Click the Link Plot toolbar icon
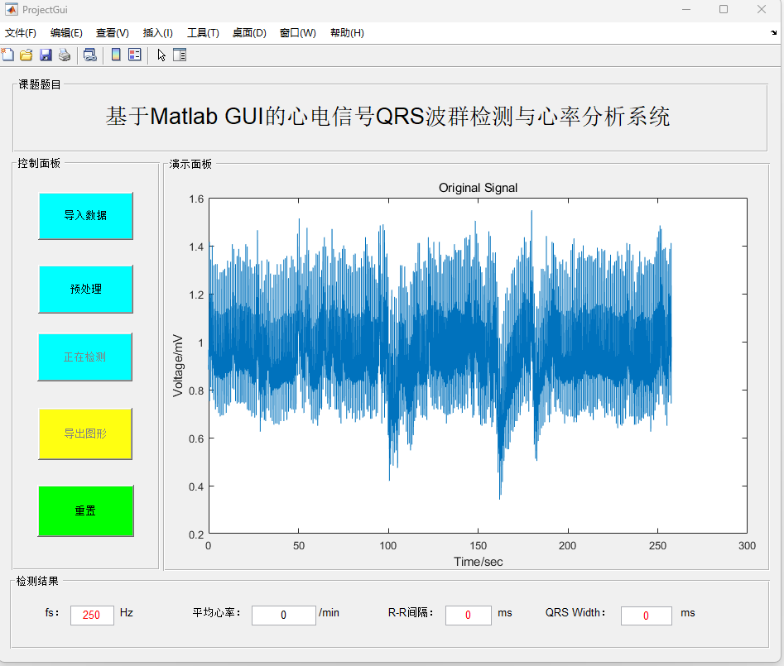Viewport: 784px width, 666px height. (x=90, y=55)
